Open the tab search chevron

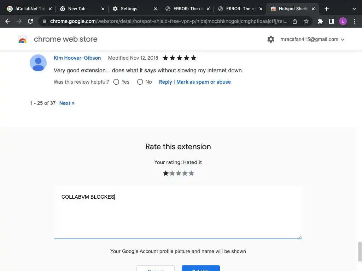coord(354,9)
